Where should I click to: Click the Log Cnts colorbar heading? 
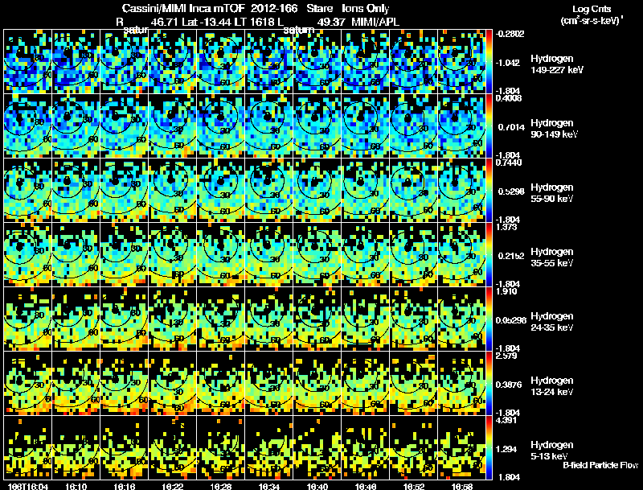(592, 9)
